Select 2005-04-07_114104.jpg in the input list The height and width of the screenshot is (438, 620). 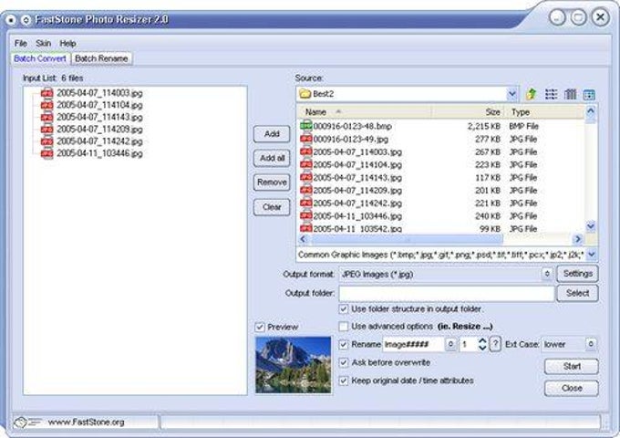tap(99, 105)
